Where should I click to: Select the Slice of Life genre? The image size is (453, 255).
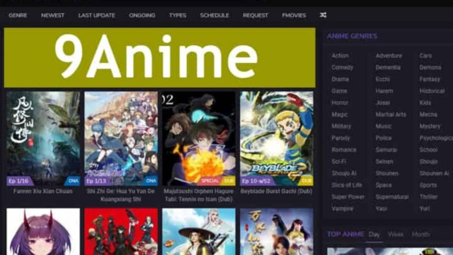pyautogui.click(x=347, y=185)
